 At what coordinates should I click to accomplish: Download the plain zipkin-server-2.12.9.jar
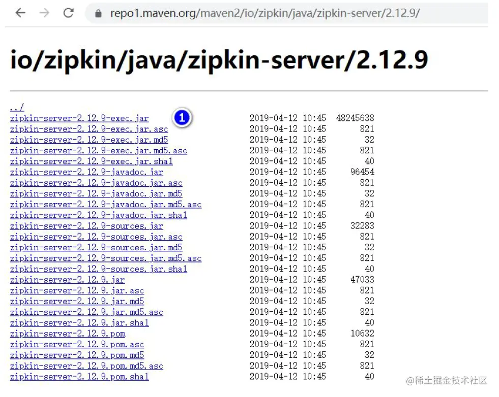point(67,280)
